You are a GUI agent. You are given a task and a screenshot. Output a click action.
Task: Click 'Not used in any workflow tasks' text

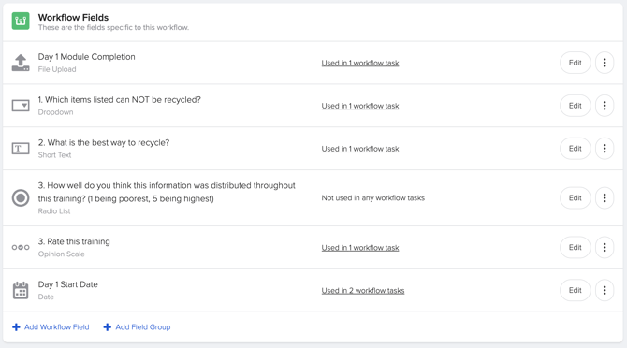pyautogui.click(x=373, y=197)
